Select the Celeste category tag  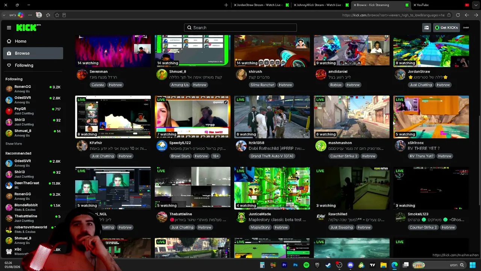pos(98,85)
